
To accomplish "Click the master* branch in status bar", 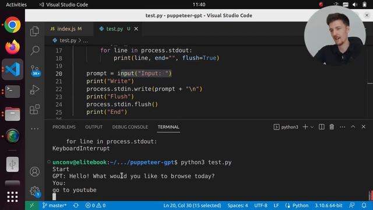I will [x=54, y=205].
